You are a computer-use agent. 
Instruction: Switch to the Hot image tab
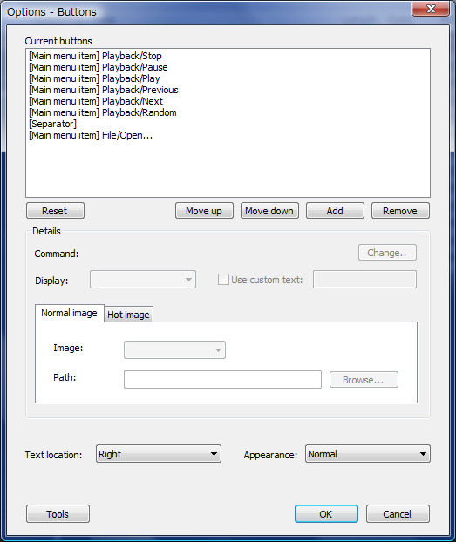click(128, 315)
